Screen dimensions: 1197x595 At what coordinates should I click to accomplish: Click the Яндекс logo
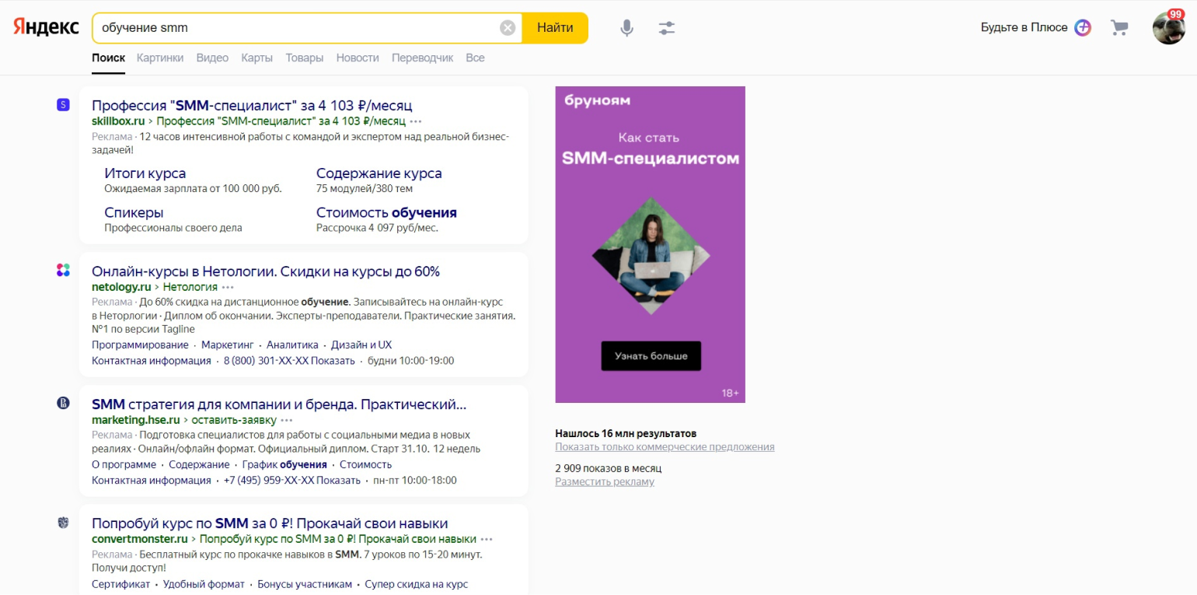46,27
